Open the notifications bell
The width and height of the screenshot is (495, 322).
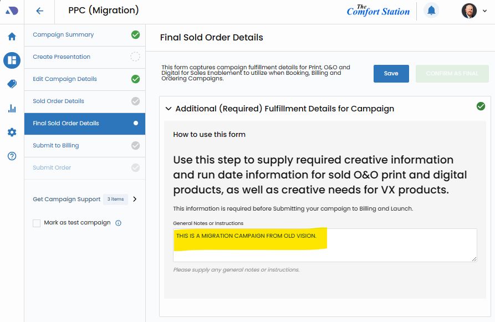(x=431, y=11)
